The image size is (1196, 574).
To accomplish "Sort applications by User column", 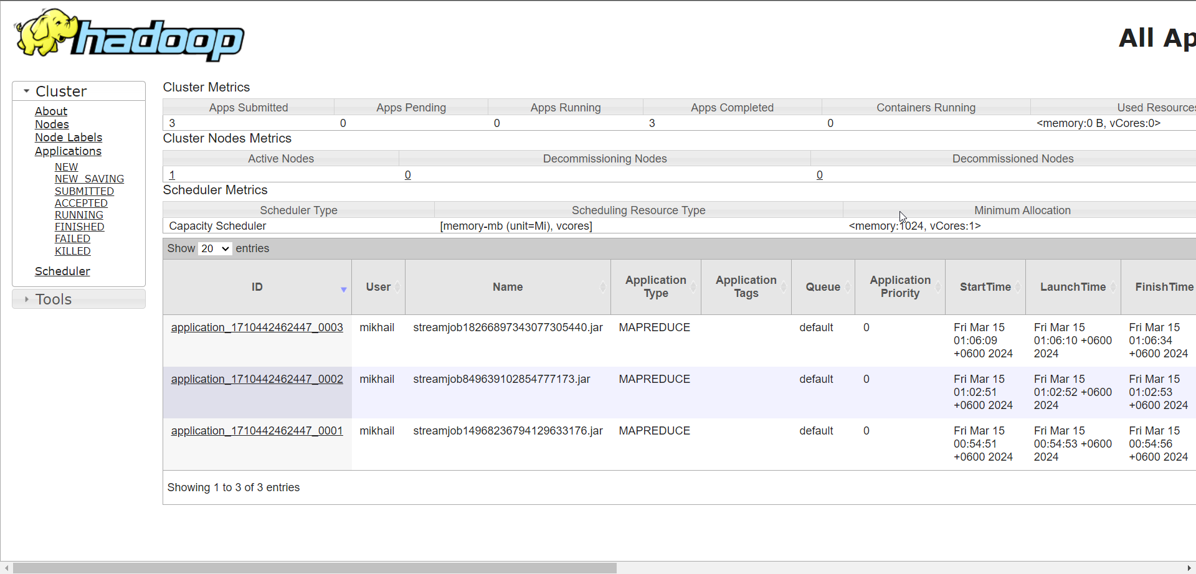I will click(378, 287).
